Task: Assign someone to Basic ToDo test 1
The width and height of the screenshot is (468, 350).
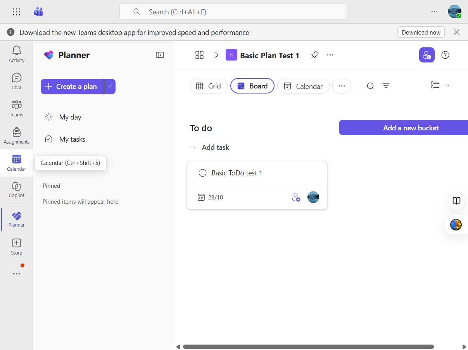Action: point(296,197)
